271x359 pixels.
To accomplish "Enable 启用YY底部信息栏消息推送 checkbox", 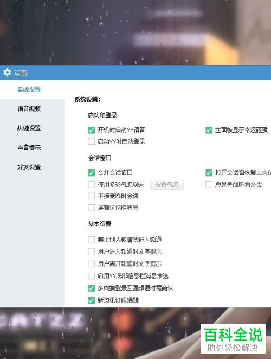I will [x=92, y=276].
